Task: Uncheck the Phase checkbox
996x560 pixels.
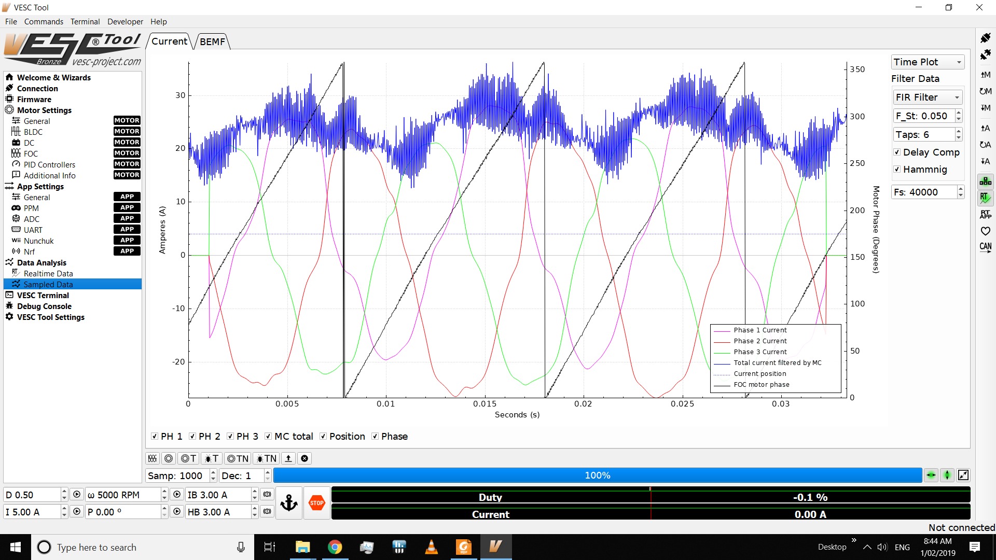Action: [x=375, y=437]
